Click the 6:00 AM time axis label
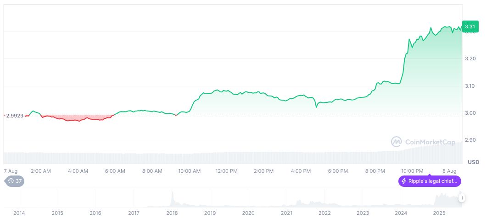 (115, 171)
